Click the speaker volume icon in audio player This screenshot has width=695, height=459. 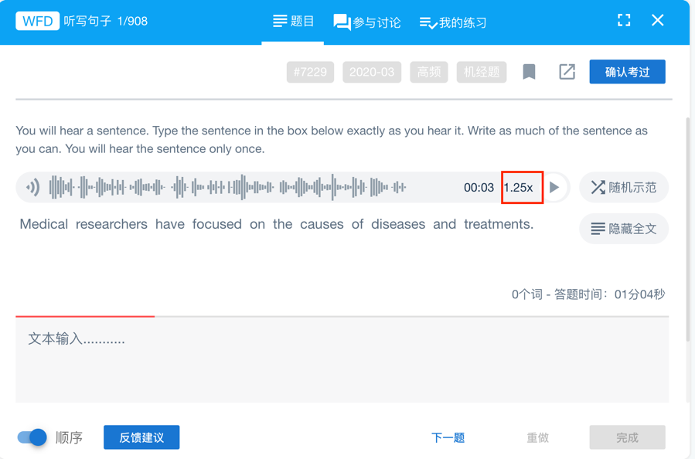(32, 188)
